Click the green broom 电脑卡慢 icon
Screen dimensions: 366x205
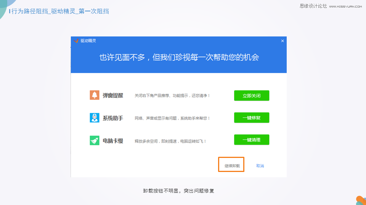click(x=95, y=140)
